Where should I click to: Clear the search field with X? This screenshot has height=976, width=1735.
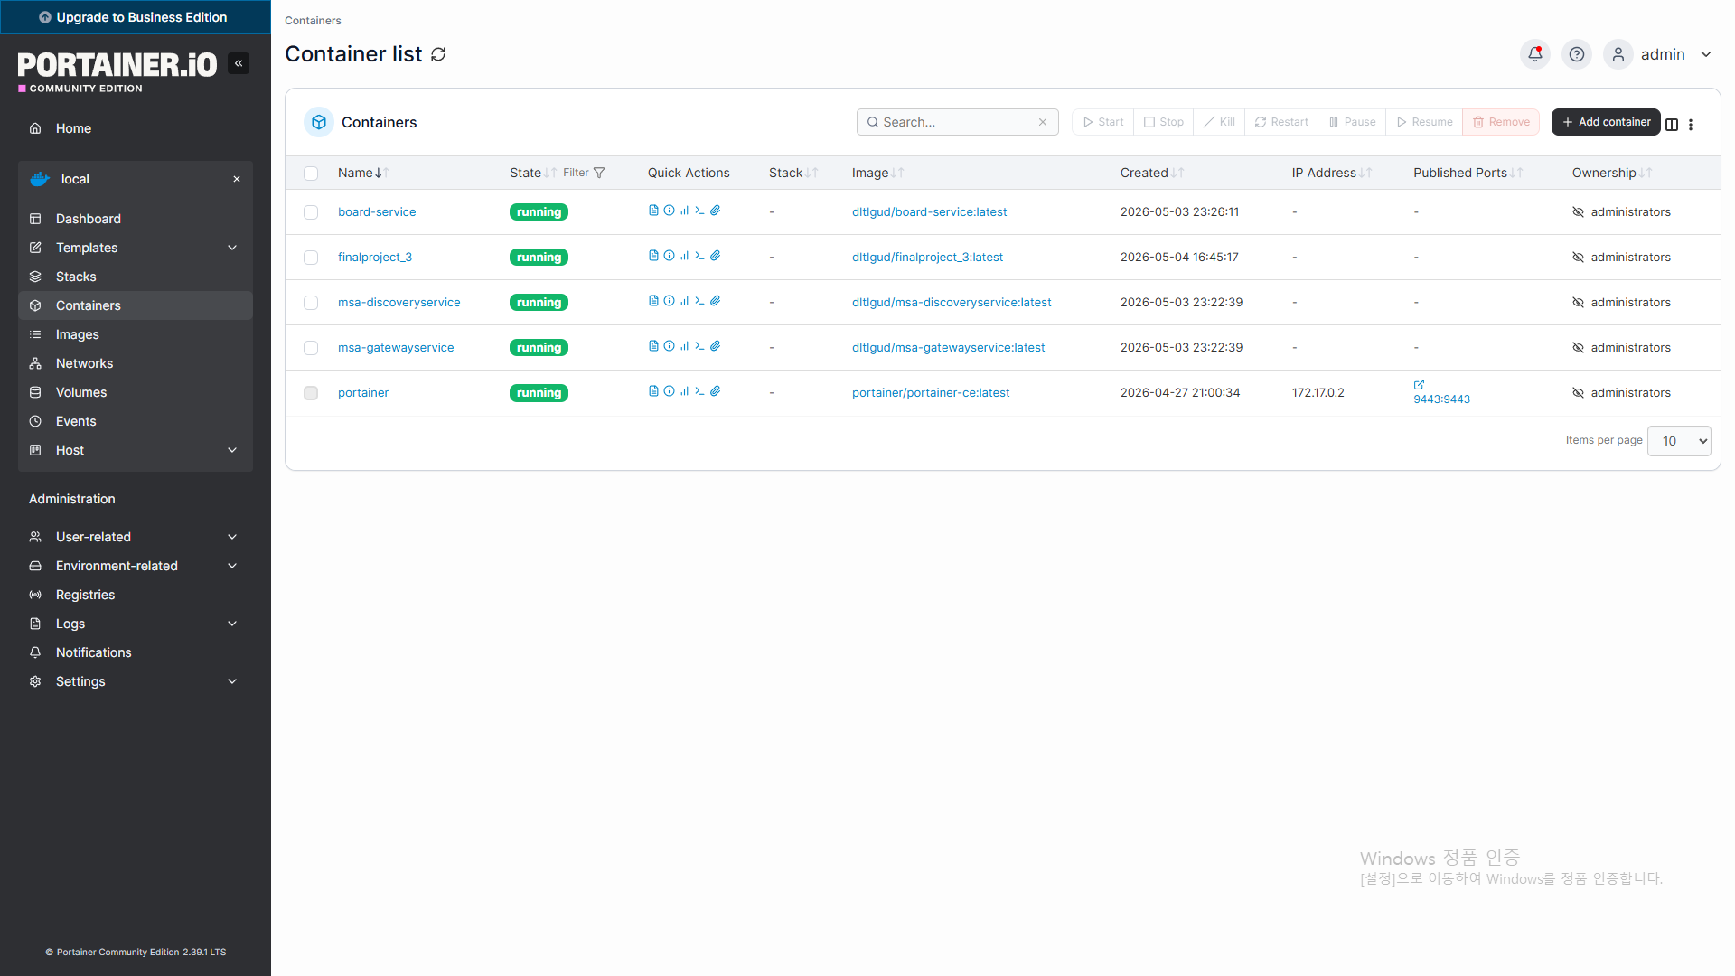pos(1043,122)
